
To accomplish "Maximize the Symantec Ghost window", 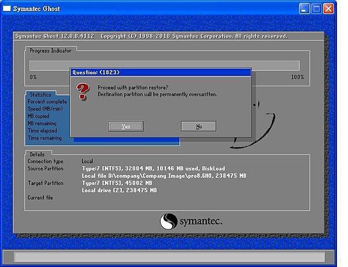I will (x=316, y=9).
